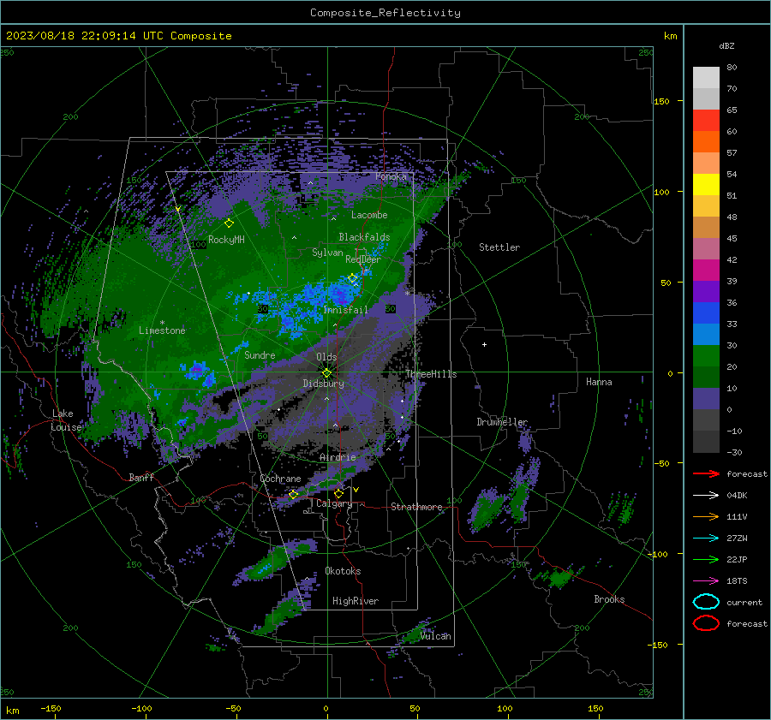The height and width of the screenshot is (720, 771).
Task: Click the Calgary city label
Action: point(334,503)
